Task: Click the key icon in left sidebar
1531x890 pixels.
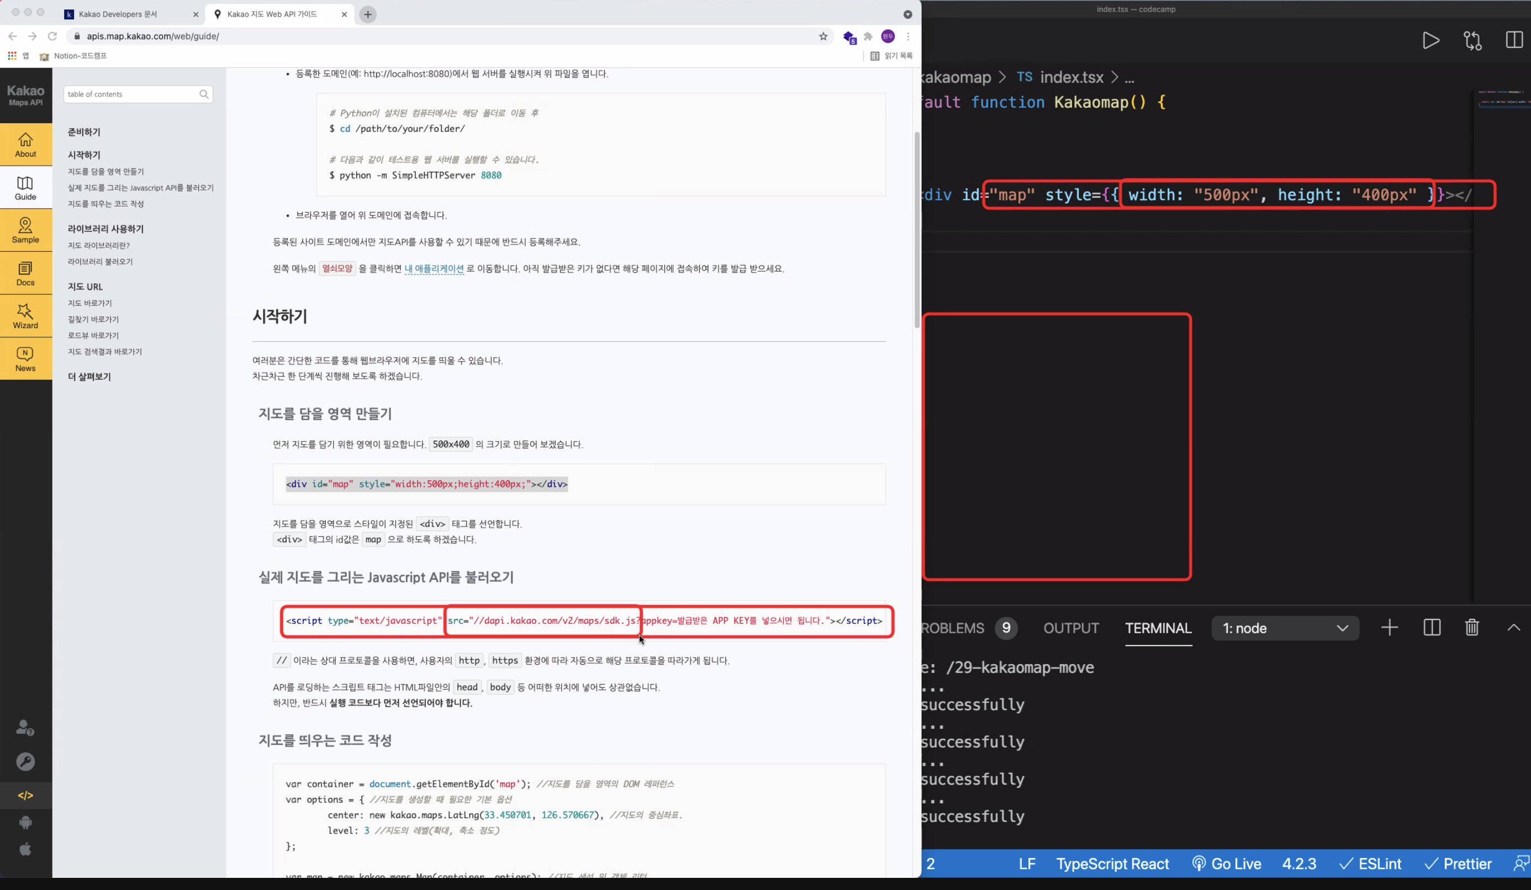Action: pyautogui.click(x=25, y=761)
